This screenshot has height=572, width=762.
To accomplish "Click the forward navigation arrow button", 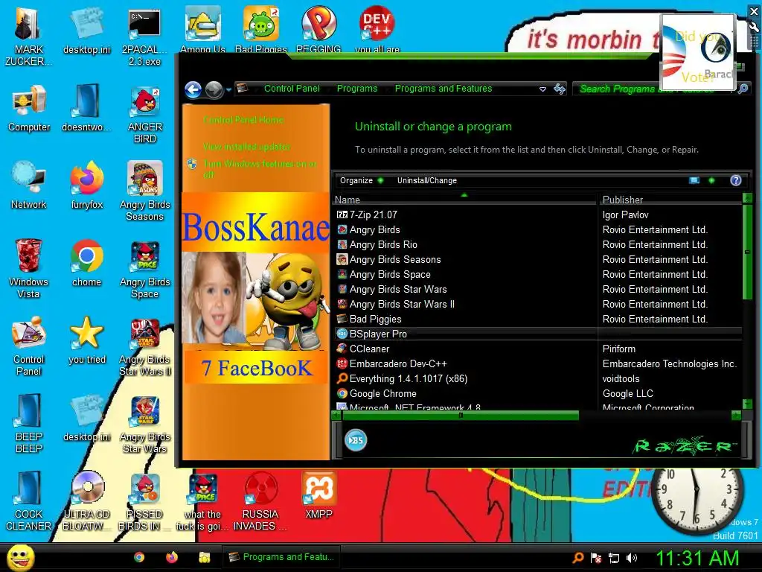I will pyautogui.click(x=214, y=89).
